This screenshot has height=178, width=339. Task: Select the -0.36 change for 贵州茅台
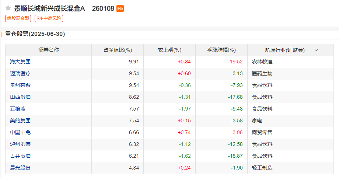[185, 85]
